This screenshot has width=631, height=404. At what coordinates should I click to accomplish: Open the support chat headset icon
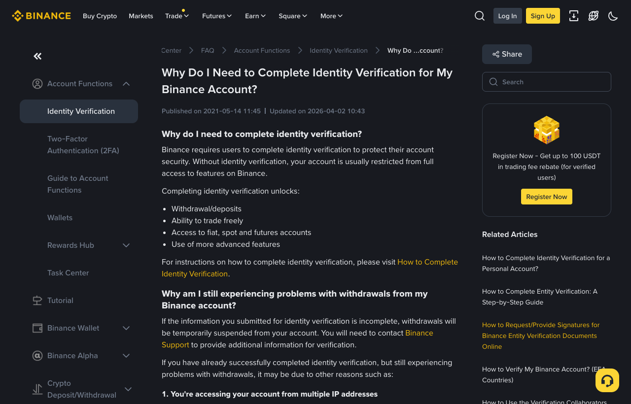coord(607,380)
